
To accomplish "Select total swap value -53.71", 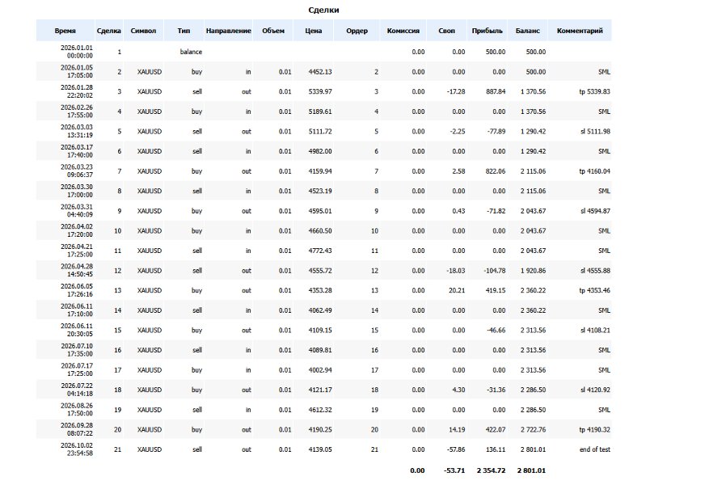I will (x=454, y=470).
